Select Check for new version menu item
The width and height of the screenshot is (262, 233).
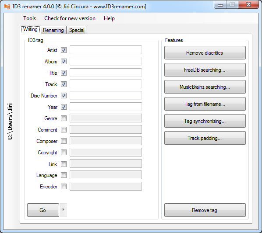pyautogui.click(x=70, y=18)
